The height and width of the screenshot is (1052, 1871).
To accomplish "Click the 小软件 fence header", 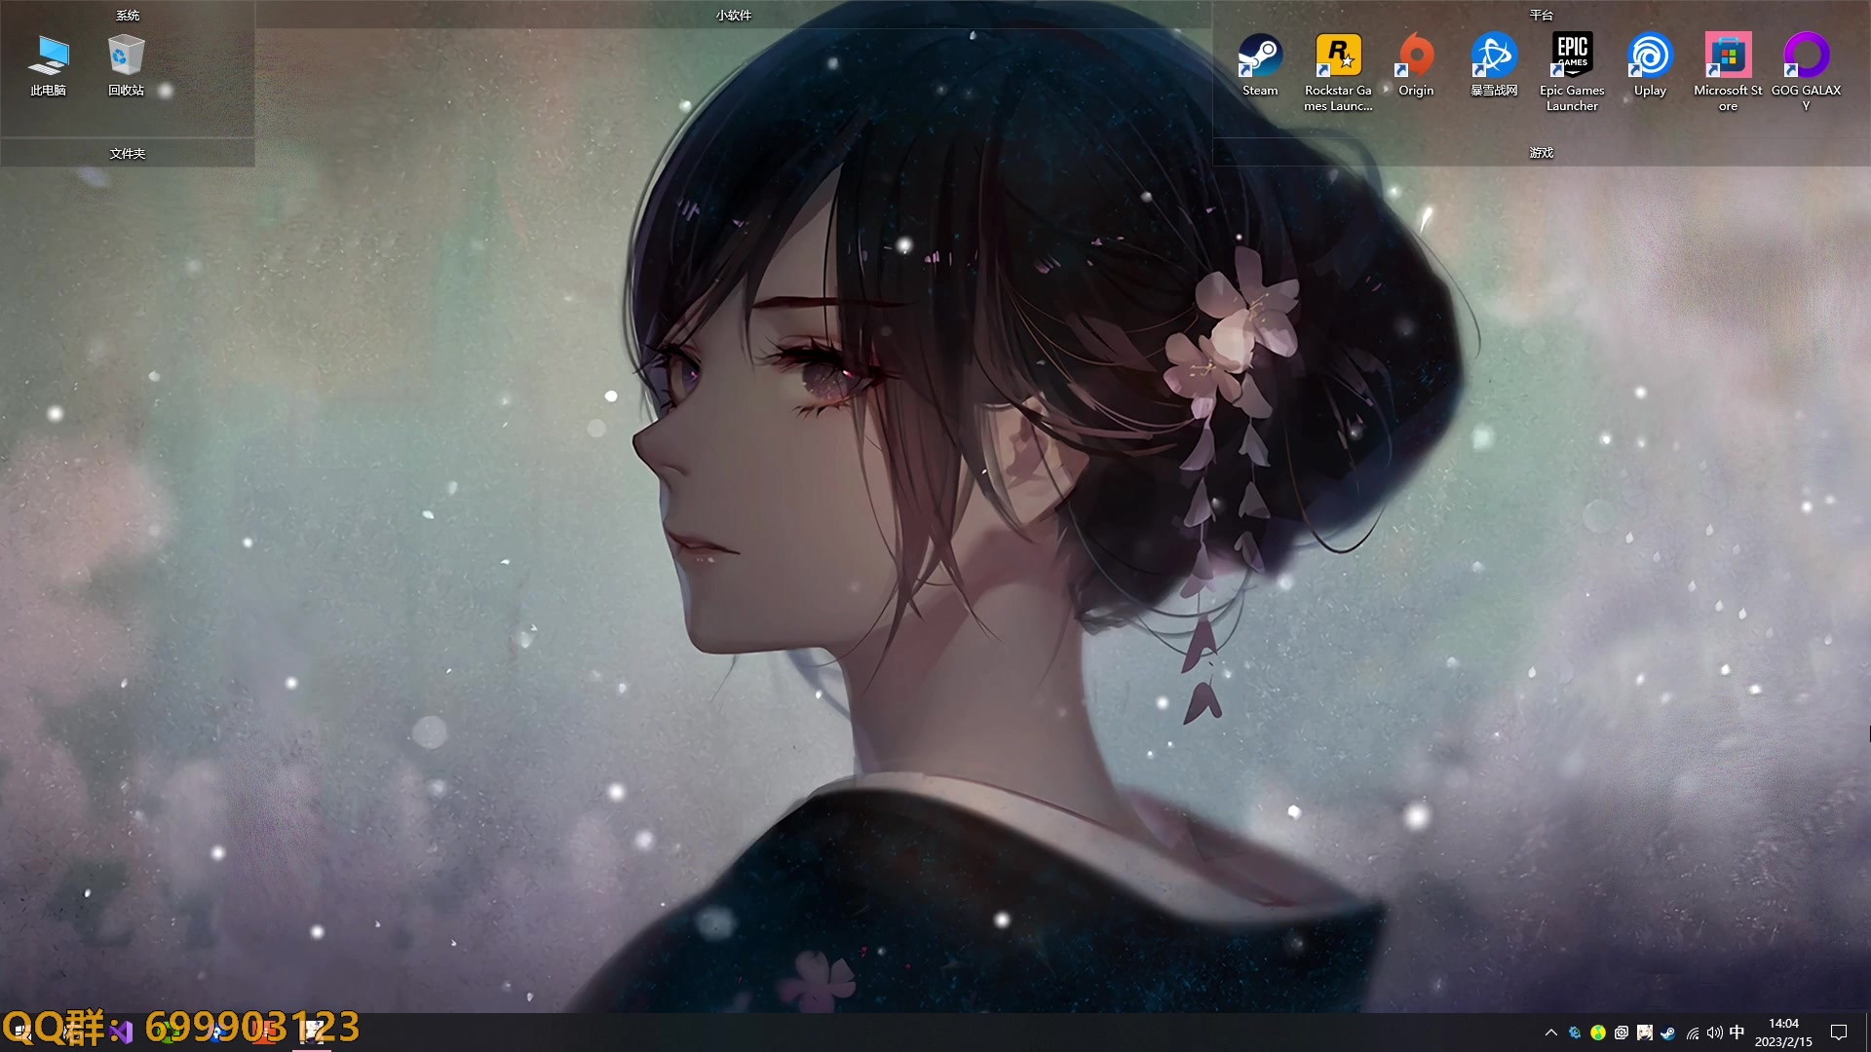I will pyautogui.click(x=733, y=15).
